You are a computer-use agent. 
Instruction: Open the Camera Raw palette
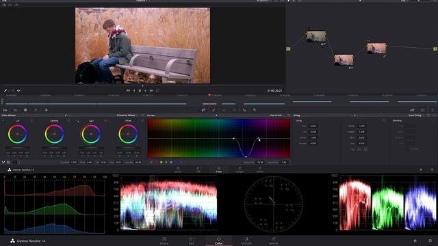(5, 110)
